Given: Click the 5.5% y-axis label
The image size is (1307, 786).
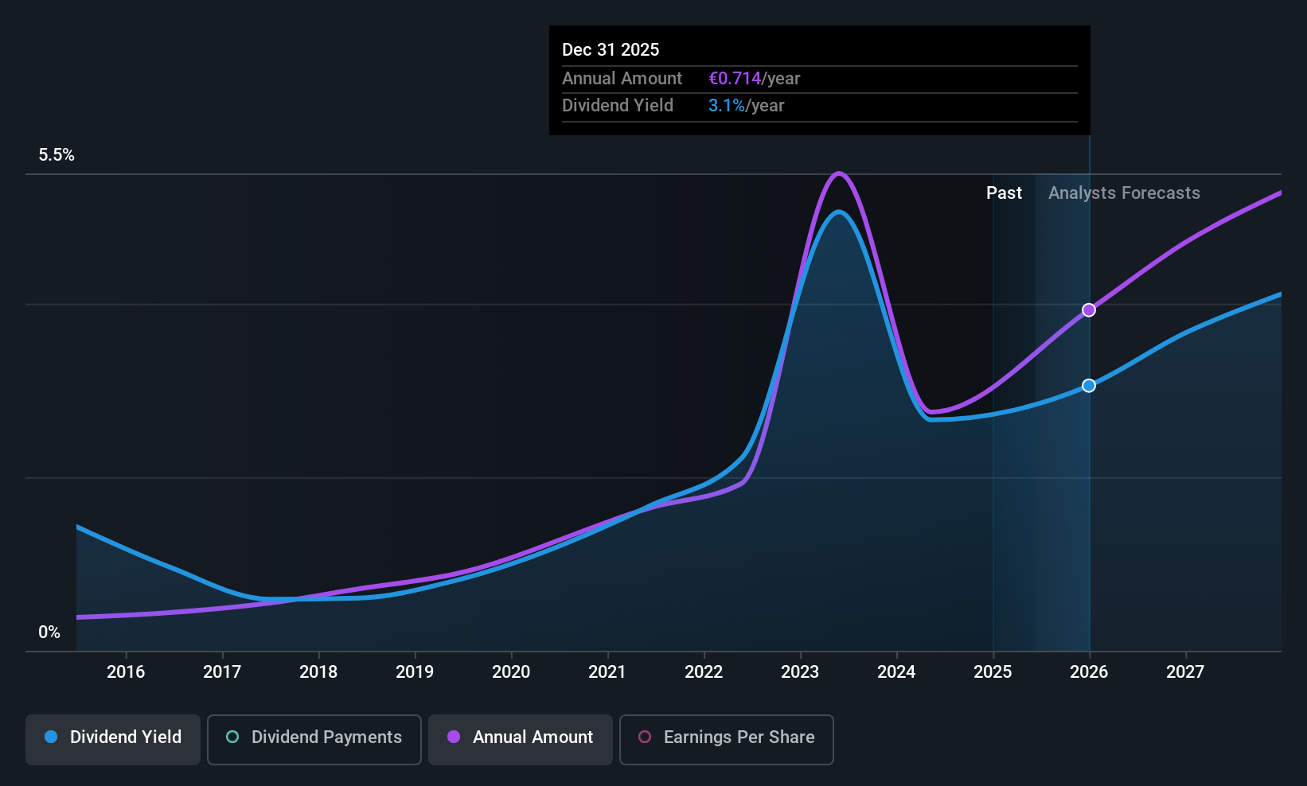Looking at the screenshot, I should point(57,155).
